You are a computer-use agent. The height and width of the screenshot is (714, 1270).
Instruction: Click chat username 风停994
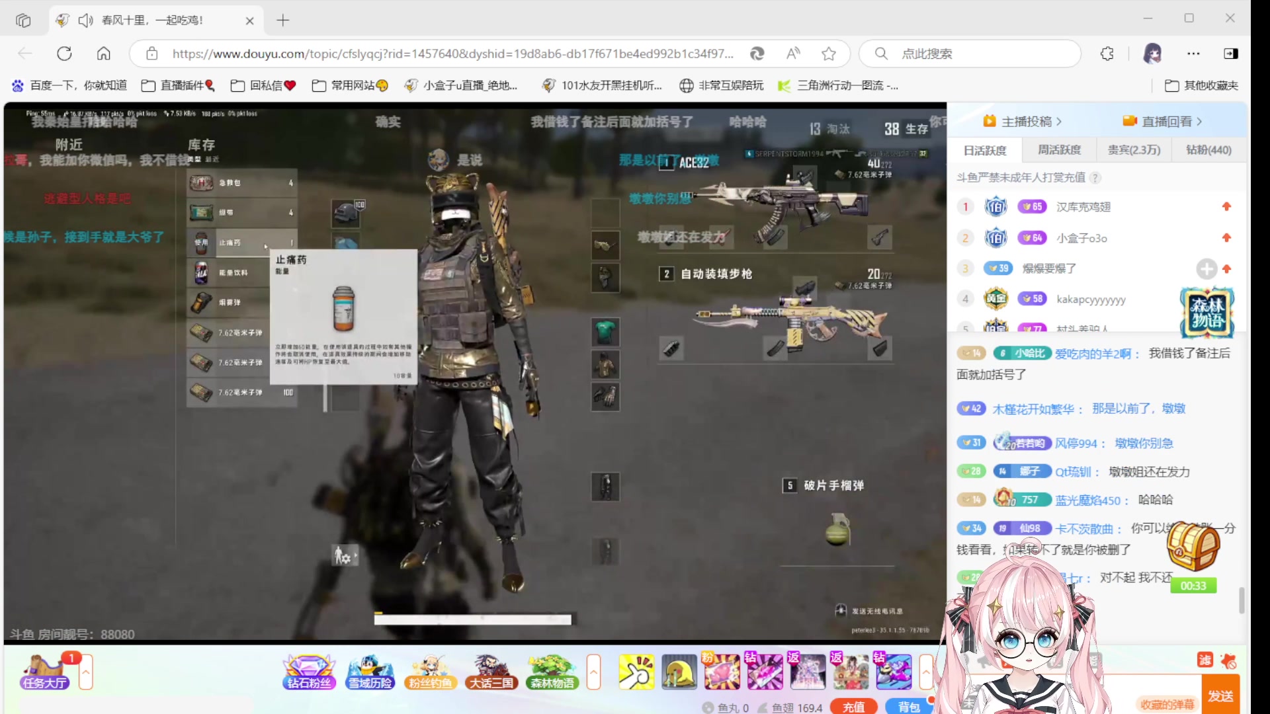pyautogui.click(x=1076, y=444)
